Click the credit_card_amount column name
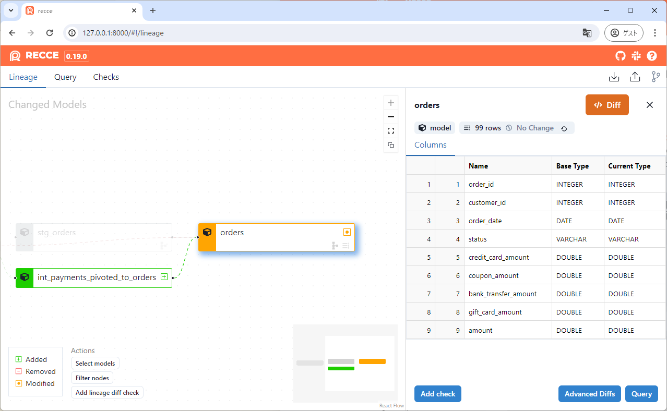 click(498, 257)
